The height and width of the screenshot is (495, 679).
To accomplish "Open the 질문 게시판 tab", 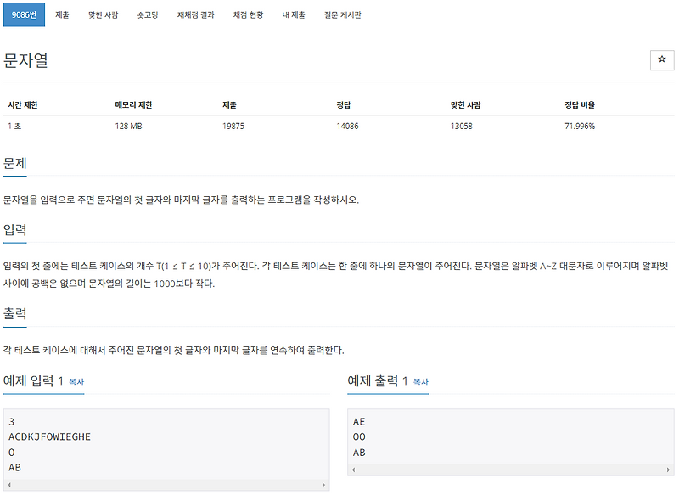I will (343, 14).
